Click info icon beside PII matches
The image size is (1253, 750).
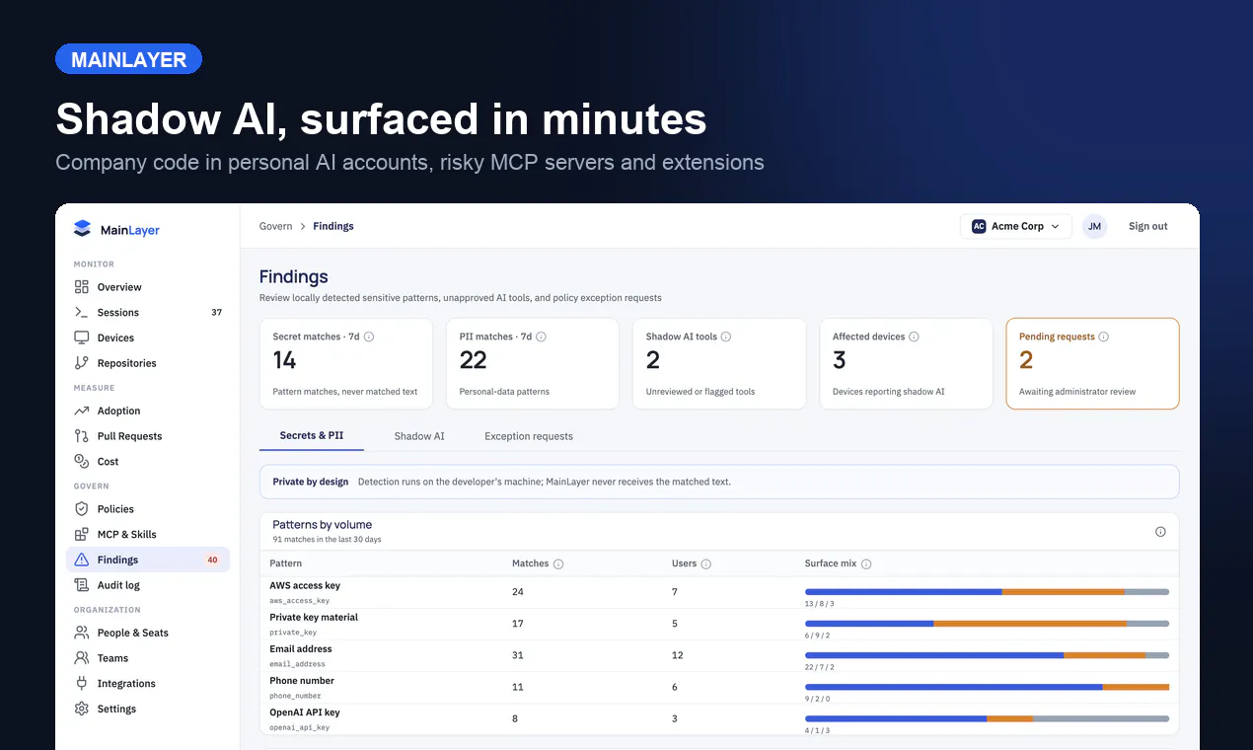[541, 337]
